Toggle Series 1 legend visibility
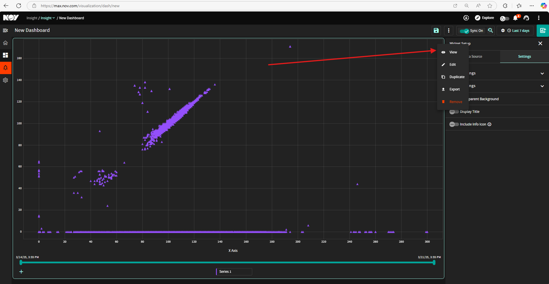The image size is (549, 284). [234, 272]
